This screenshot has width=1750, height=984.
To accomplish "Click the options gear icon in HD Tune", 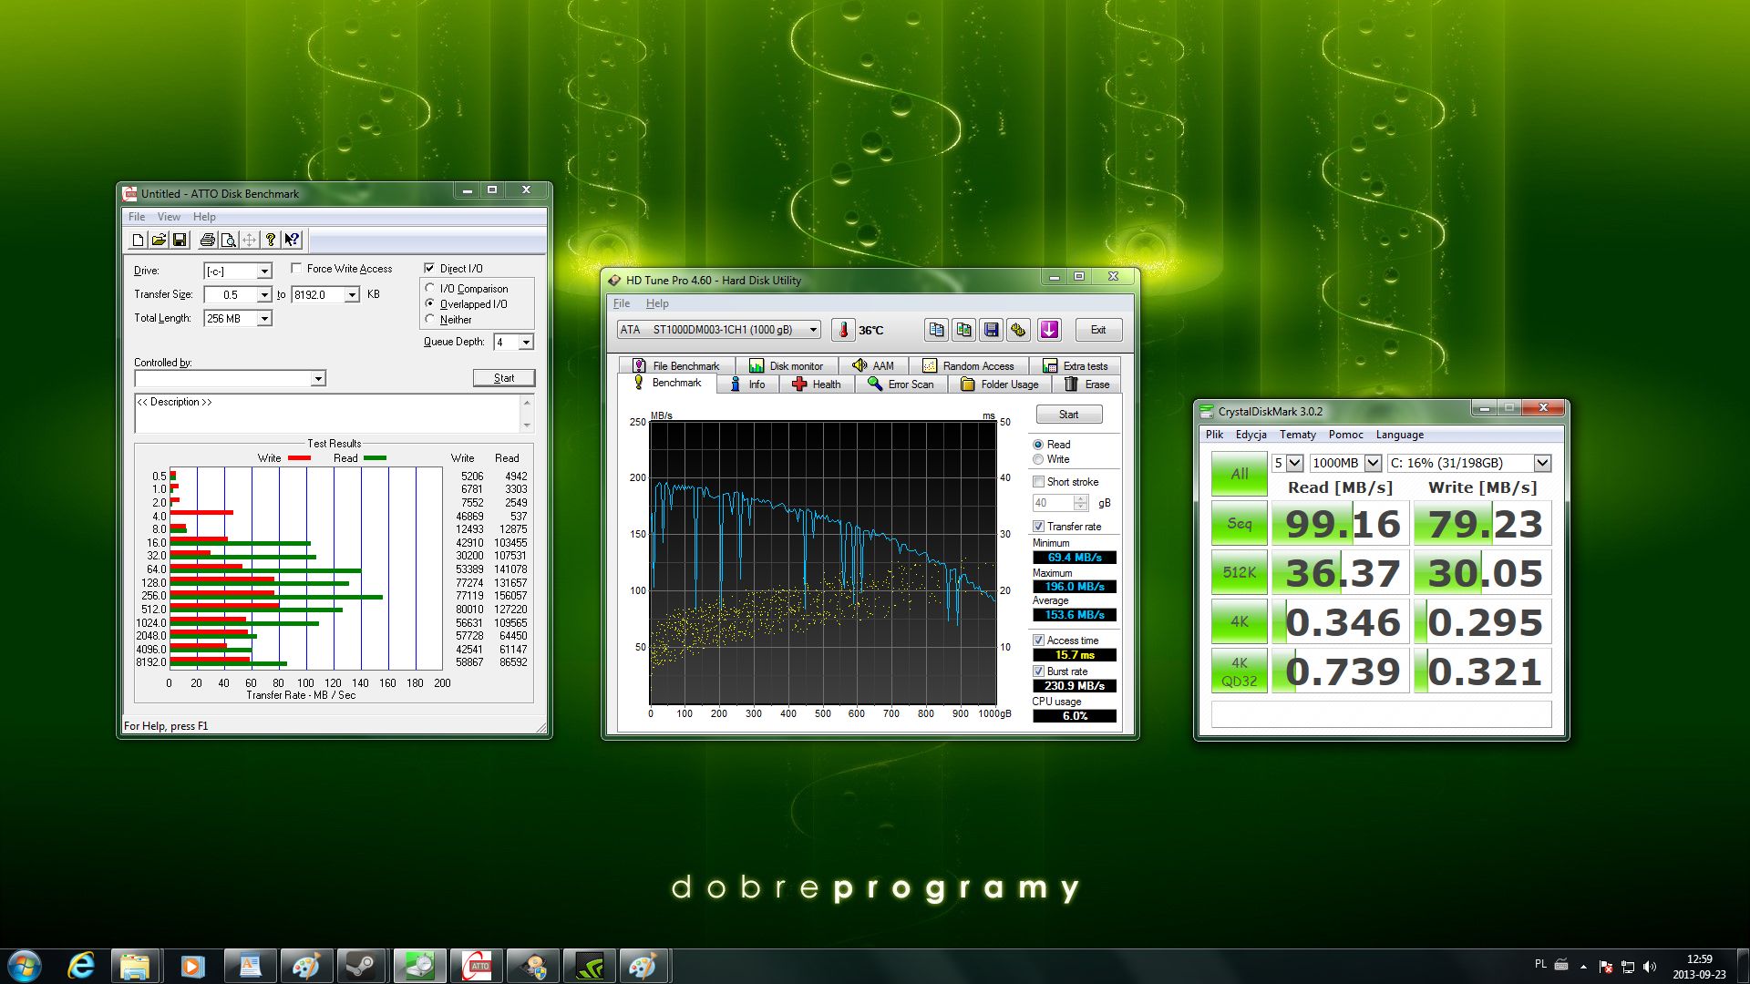I will (1018, 330).
